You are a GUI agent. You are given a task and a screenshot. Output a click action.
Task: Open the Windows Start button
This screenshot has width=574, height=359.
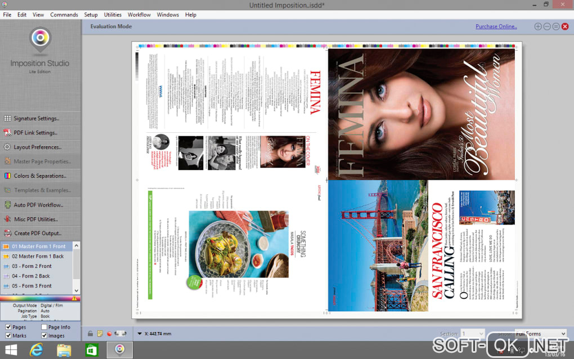tap(11, 350)
